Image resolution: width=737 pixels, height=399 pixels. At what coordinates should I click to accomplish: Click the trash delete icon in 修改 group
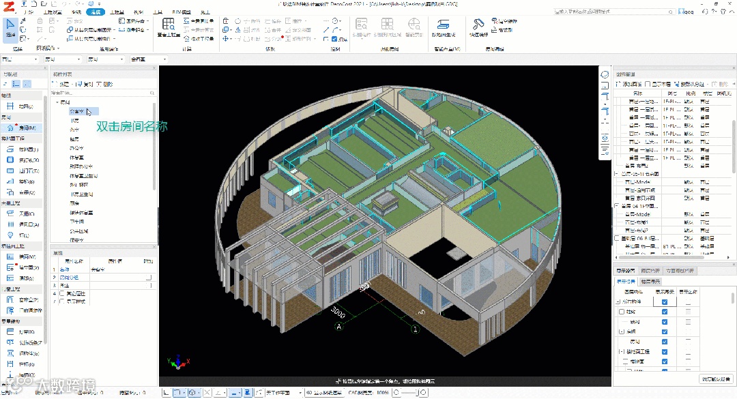pos(226,21)
